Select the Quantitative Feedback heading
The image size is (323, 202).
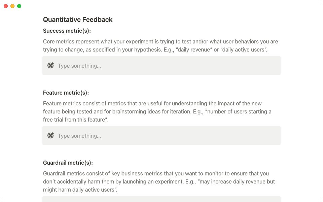tap(78, 20)
